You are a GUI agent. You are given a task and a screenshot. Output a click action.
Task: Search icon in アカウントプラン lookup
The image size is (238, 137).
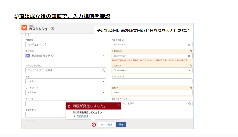103,70
